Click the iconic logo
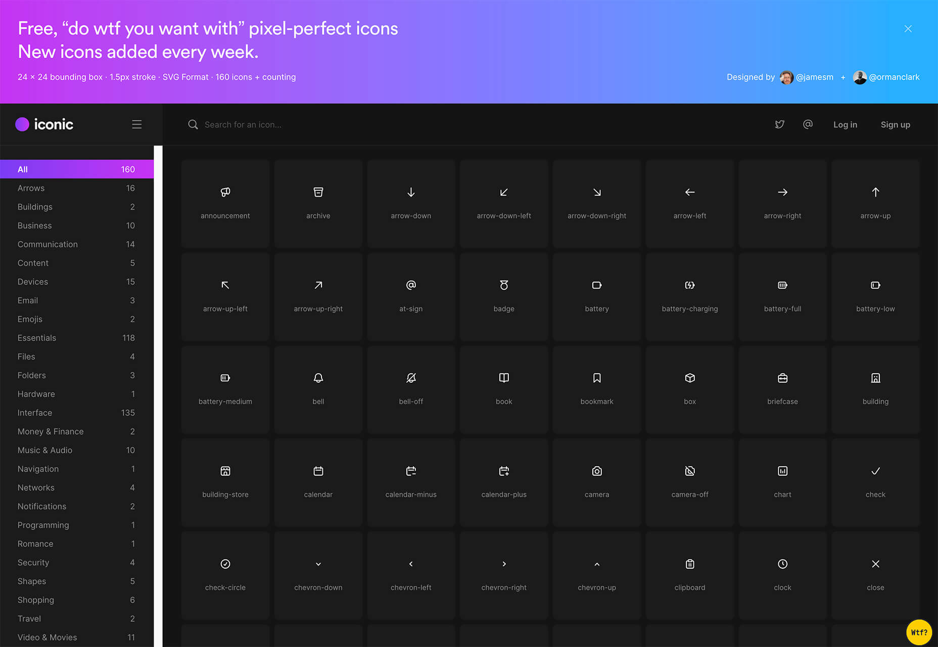Image resolution: width=938 pixels, height=647 pixels. [x=44, y=124]
